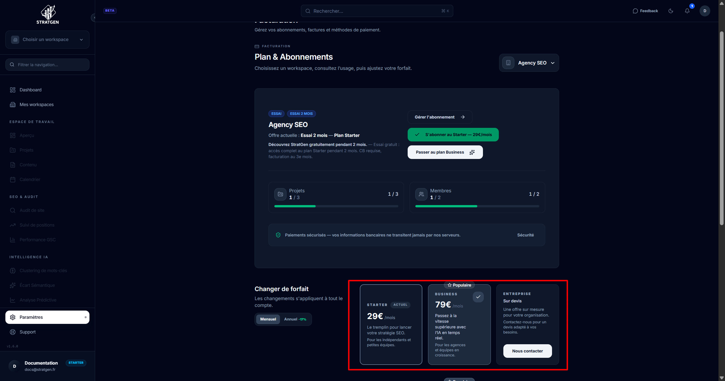Subscribe via S'abonner au Starter button
Viewport: 725px width, 381px height.
tap(453, 135)
